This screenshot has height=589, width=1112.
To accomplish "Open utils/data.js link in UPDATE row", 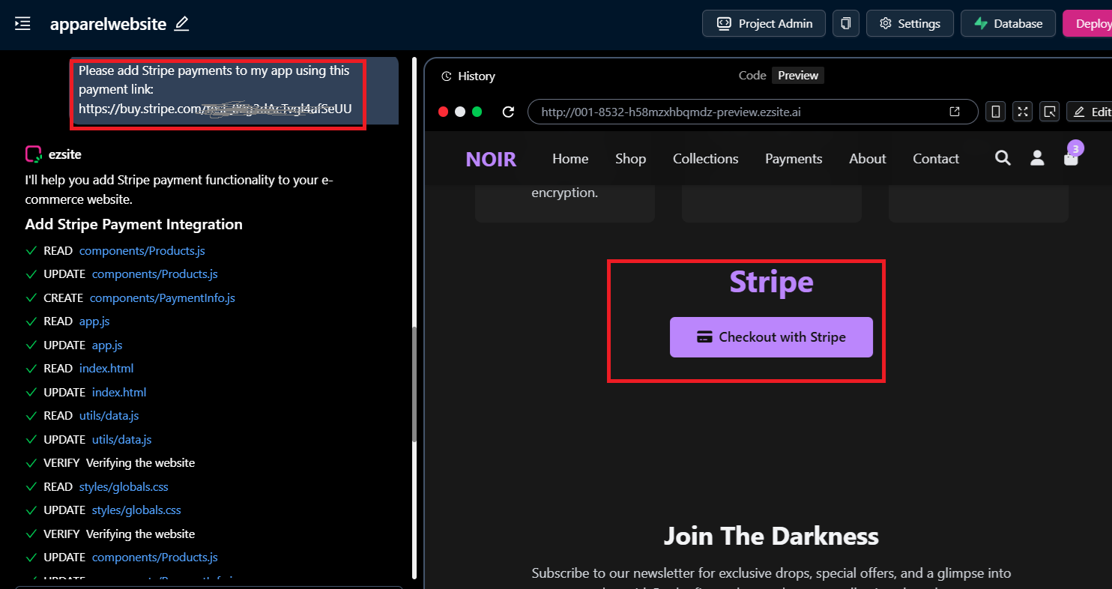I will point(122,439).
